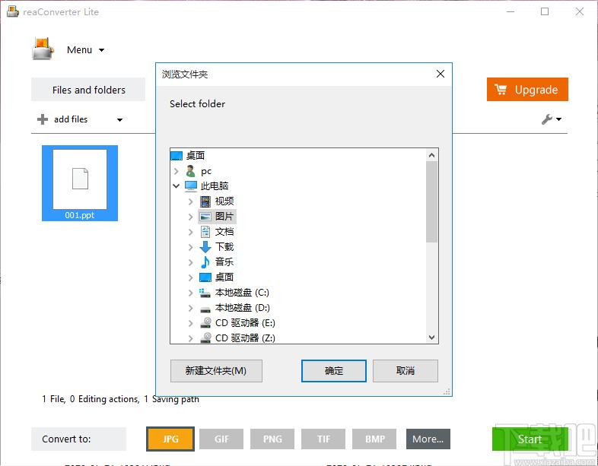Open More... format options
Image resolution: width=598 pixels, height=466 pixels.
428,439
